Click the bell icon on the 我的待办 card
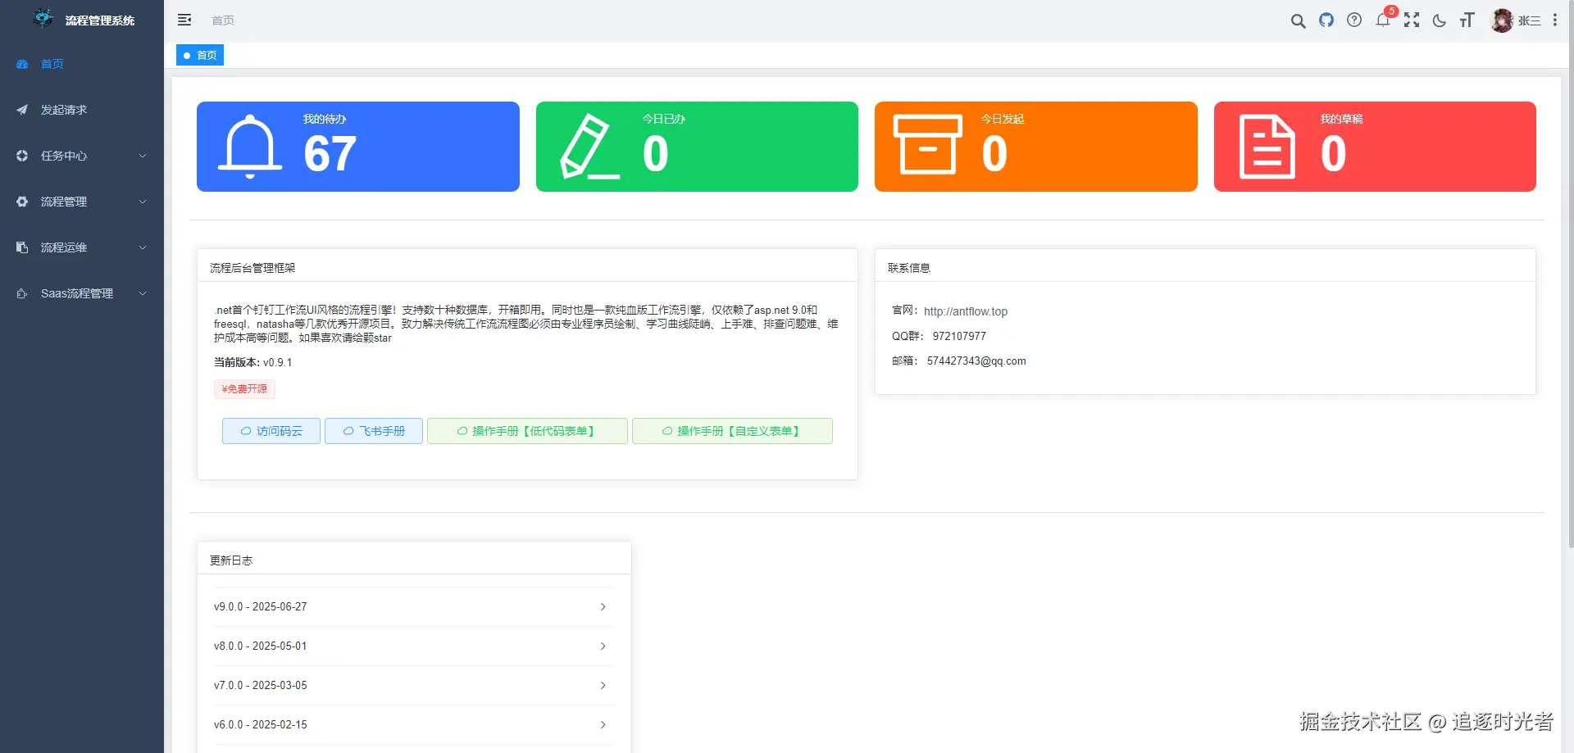The height and width of the screenshot is (753, 1574). pyautogui.click(x=250, y=147)
